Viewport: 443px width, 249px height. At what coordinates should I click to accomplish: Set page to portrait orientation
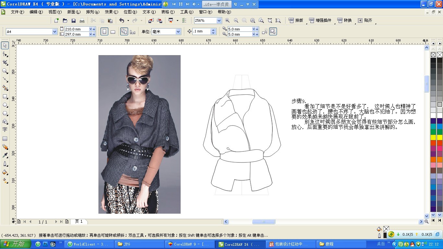[104, 31]
